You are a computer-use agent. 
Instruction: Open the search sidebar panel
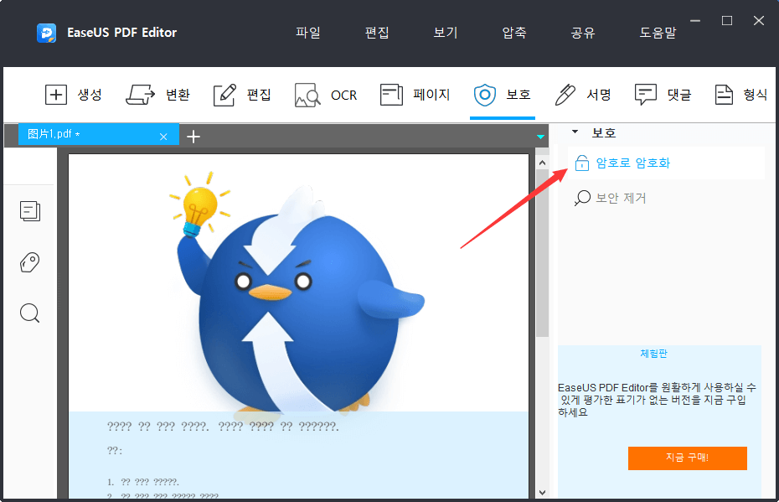(x=30, y=313)
